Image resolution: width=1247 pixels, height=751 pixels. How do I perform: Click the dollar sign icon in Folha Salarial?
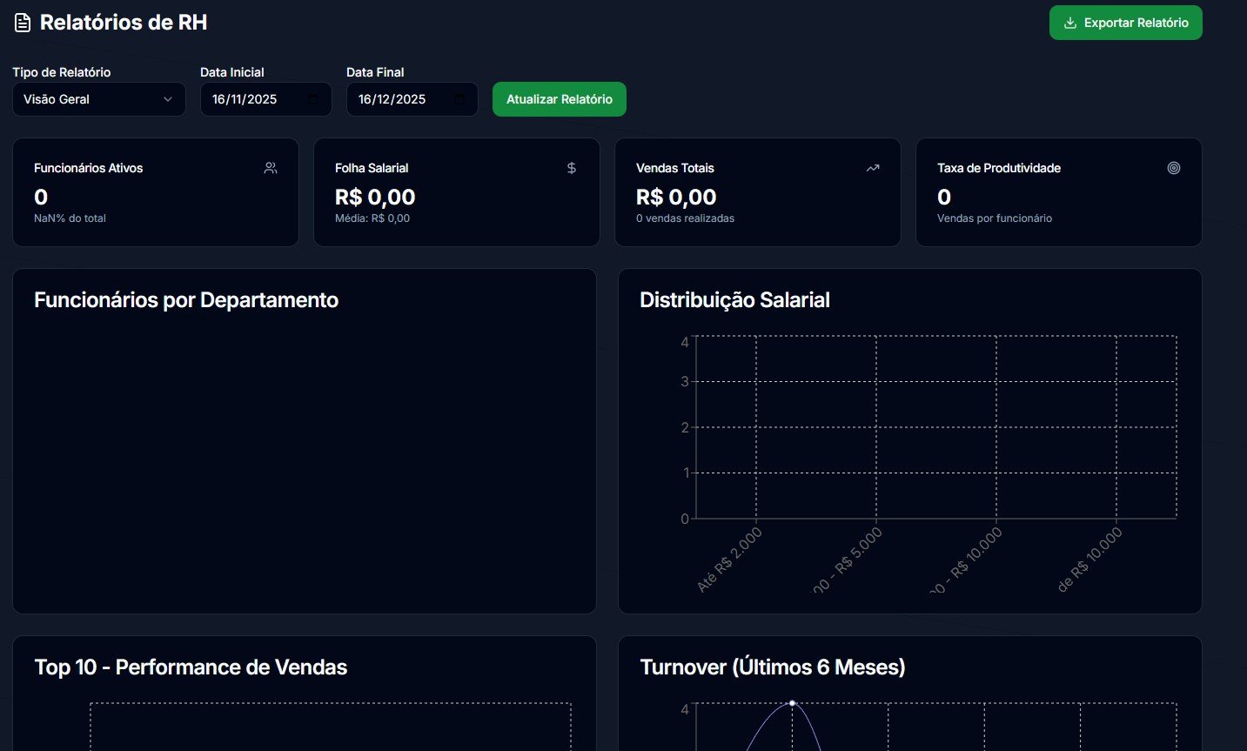572,168
